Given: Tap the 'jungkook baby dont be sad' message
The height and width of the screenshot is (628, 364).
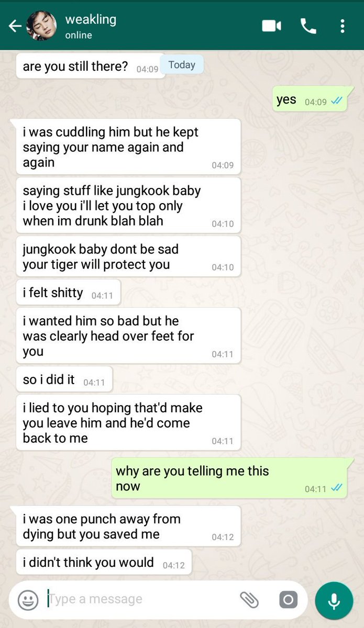Looking at the screenshot, I should pyautogui.click(x=128, y=257).
